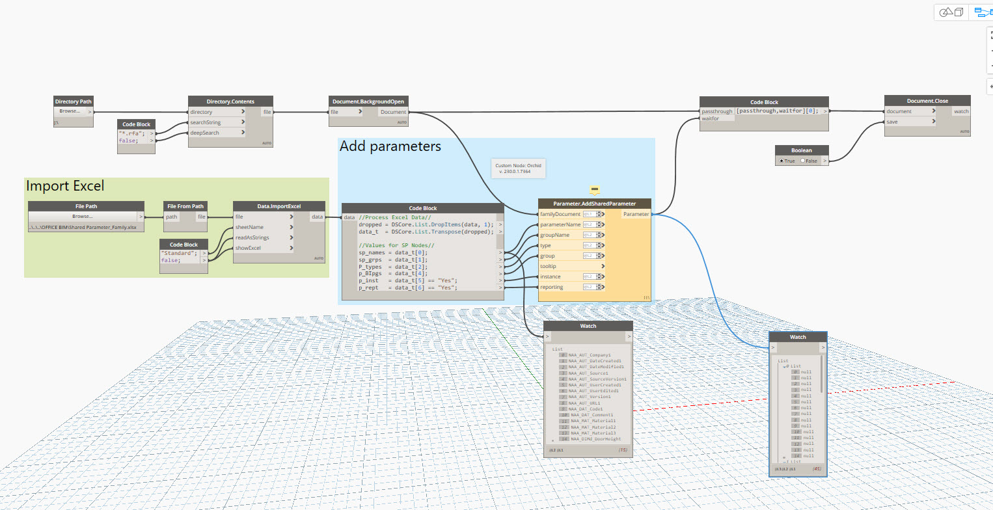
Task: Click NAA_MAT_Material2 in the Watch list
Action: click(592, 427)
